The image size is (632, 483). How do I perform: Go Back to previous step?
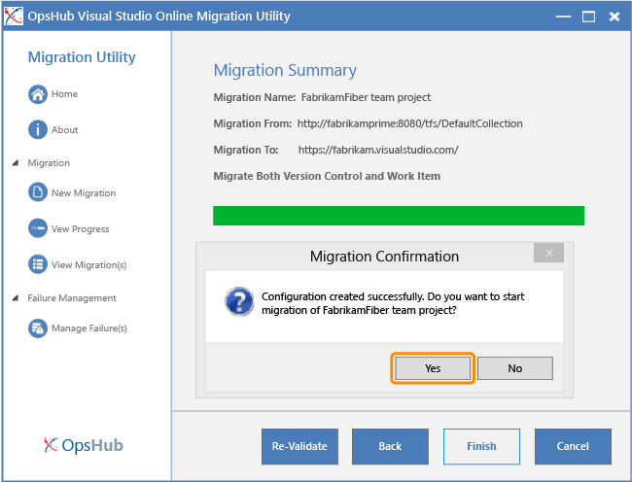click(390, 446)
